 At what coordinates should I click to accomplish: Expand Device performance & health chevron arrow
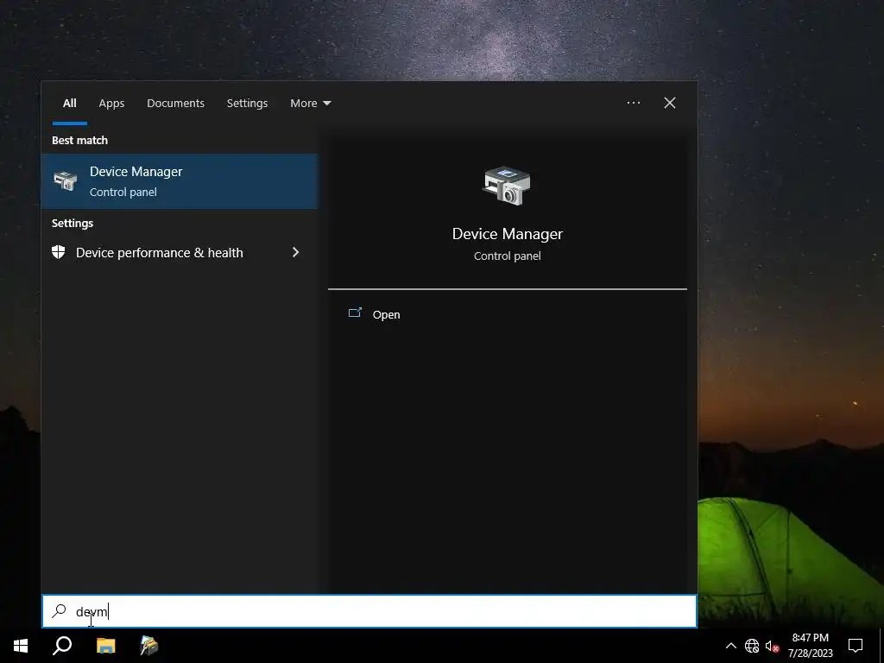(295, 252)
